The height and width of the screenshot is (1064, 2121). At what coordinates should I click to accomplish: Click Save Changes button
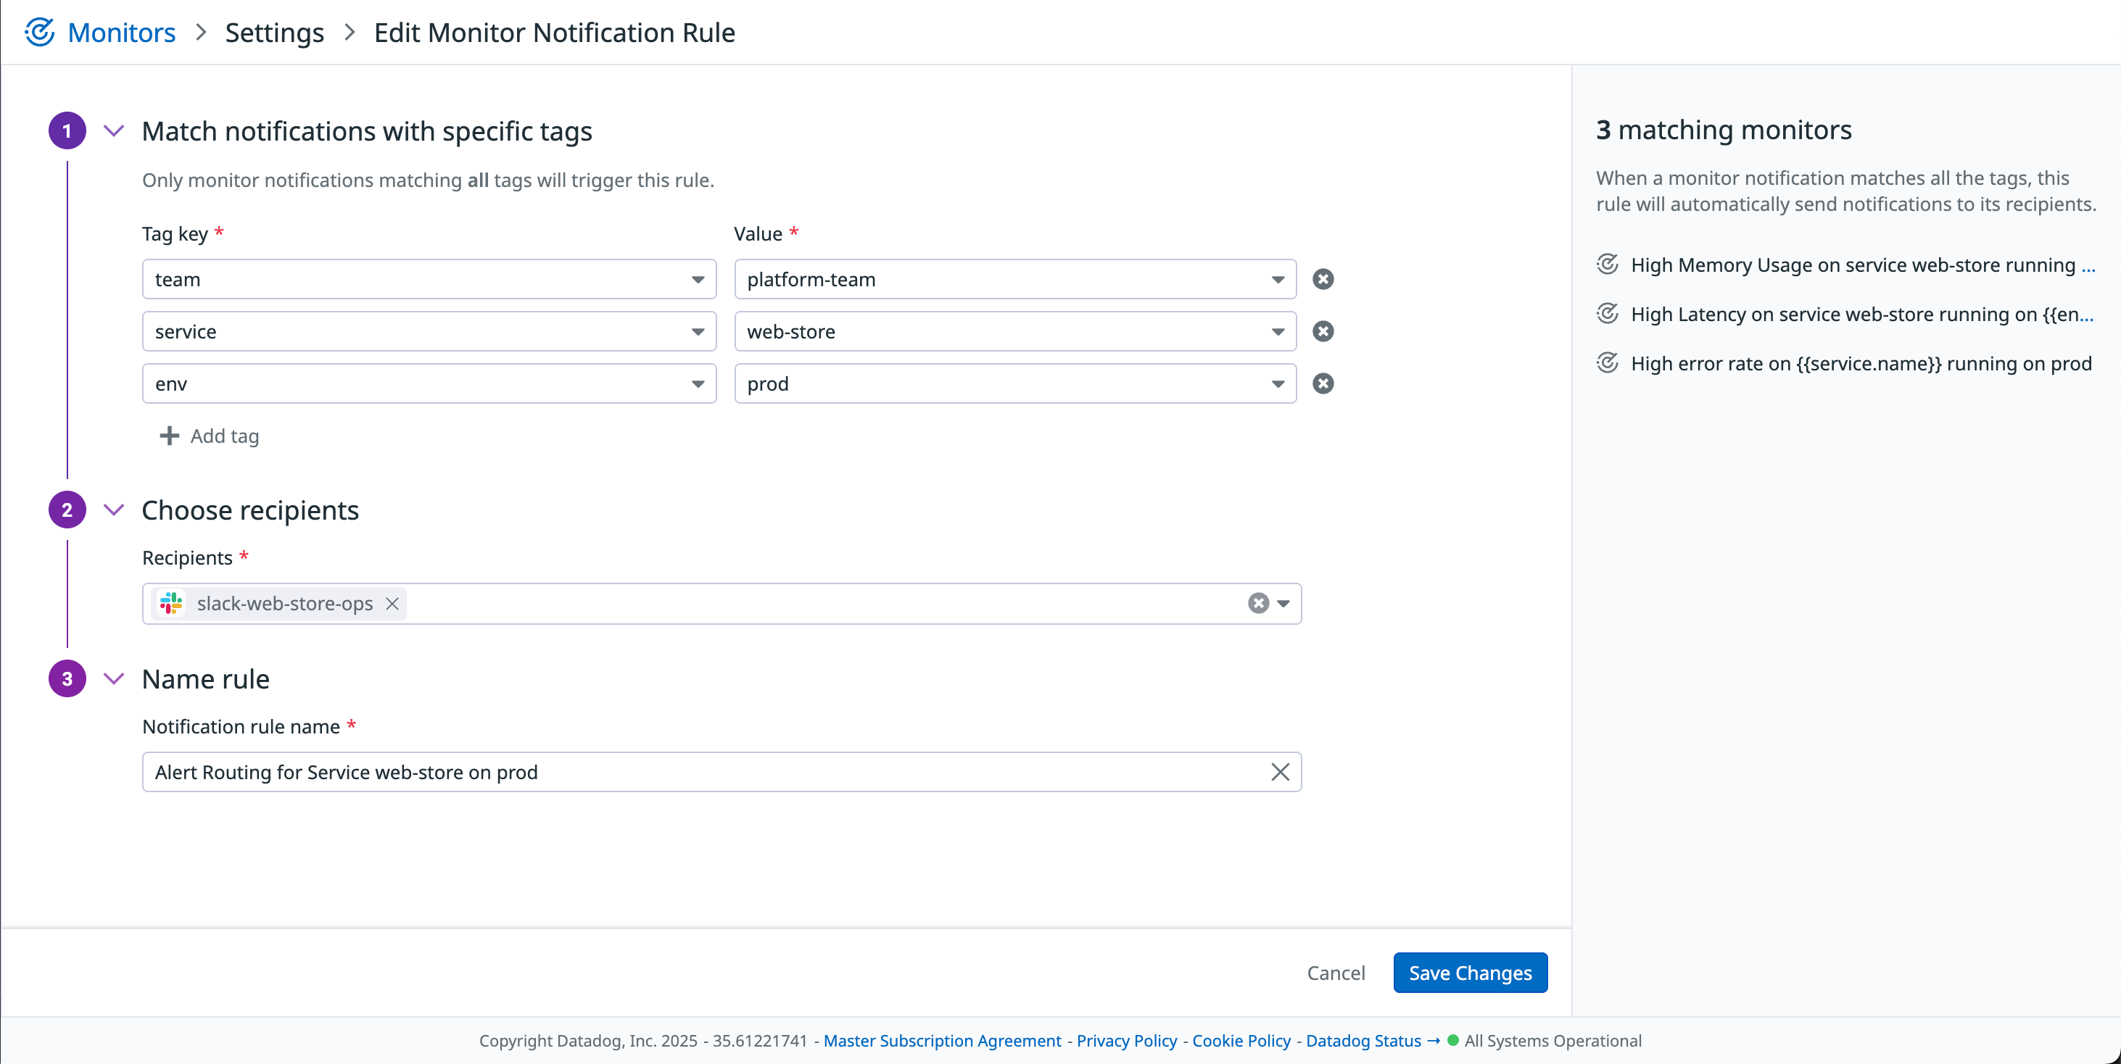(x=1470, y=973)
